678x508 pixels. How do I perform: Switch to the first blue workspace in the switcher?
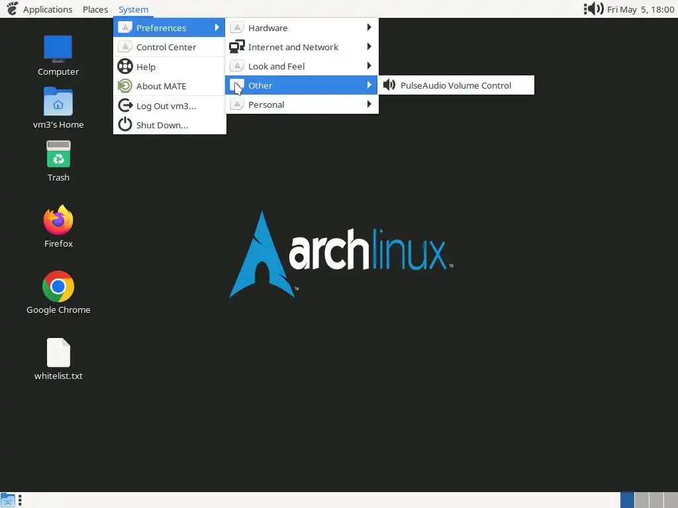pos(627,500)
